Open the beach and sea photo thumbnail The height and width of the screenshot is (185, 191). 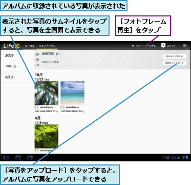(x=73, y=92)
